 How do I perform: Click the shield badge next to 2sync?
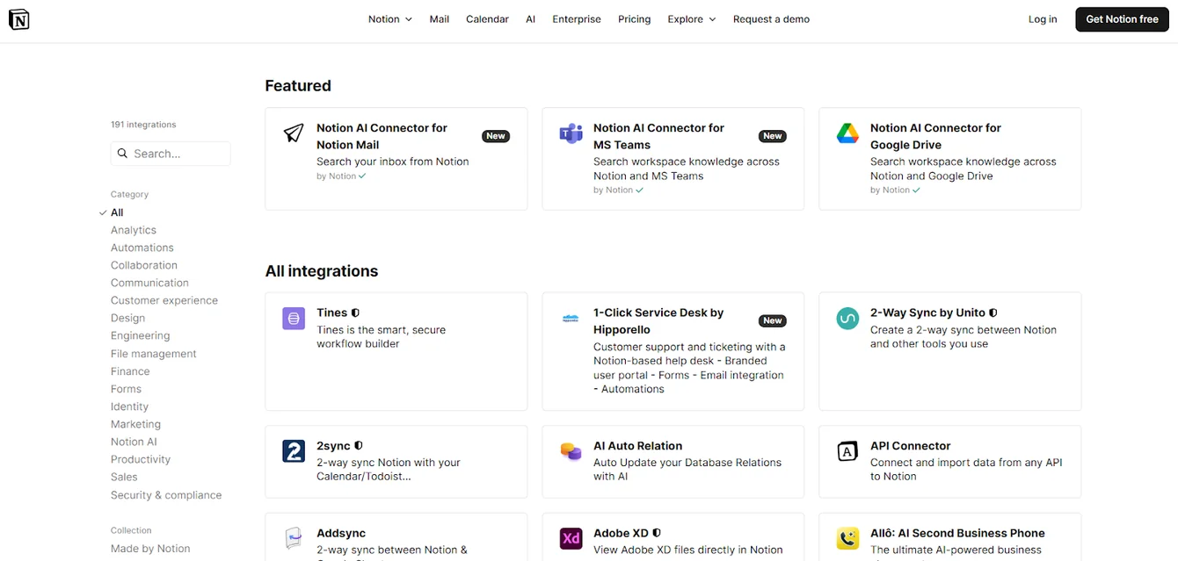359,446
